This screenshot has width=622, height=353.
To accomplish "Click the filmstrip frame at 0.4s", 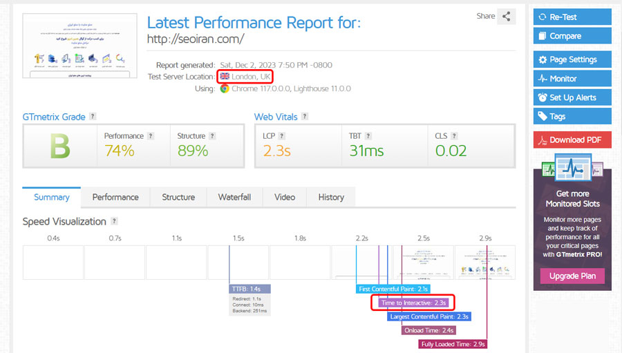I will pyautogui.click(x=53, y=263).
